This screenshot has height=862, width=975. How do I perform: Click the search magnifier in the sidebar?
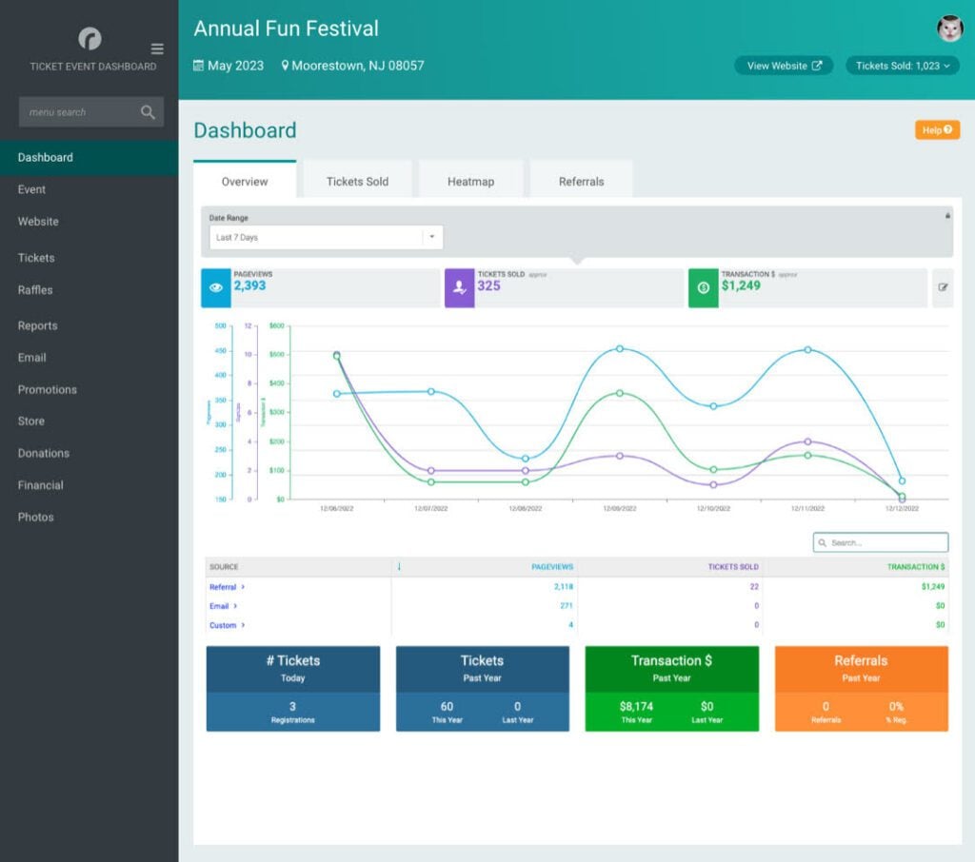click(148, 111)
